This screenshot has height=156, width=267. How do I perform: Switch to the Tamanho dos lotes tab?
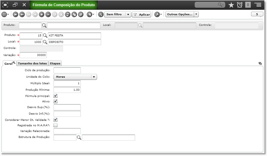(32, 64)
